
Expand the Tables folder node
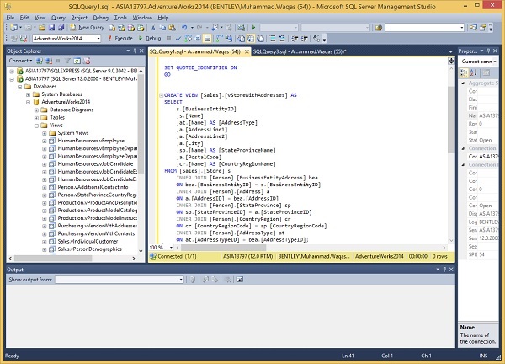click(x=35, y=117)
